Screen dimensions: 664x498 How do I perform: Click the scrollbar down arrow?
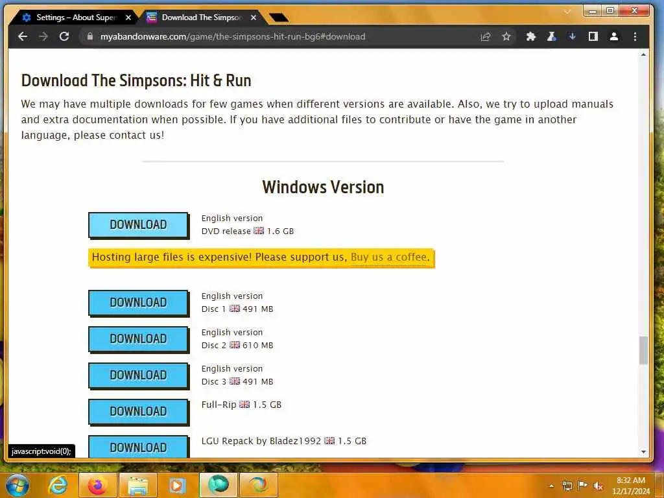pyautogui.click(x=643, y=452)
